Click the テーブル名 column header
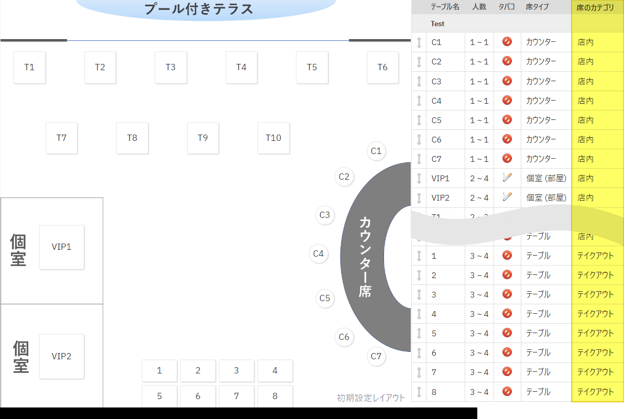Screen dimensions: 624x419 click(x=445, y=7)
